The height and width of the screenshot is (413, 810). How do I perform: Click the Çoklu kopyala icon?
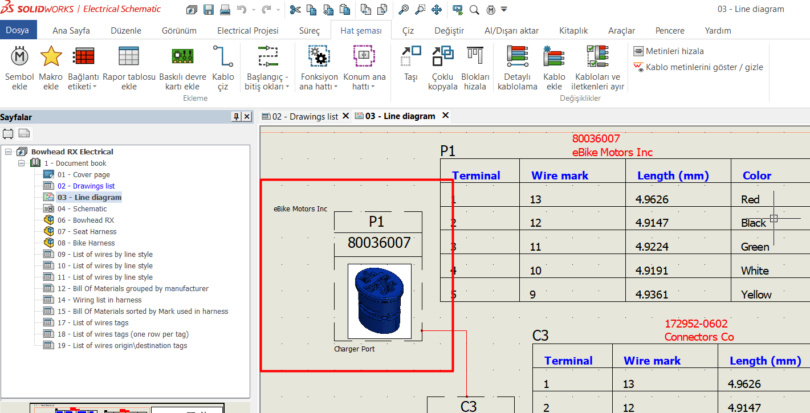coord(443,56)
